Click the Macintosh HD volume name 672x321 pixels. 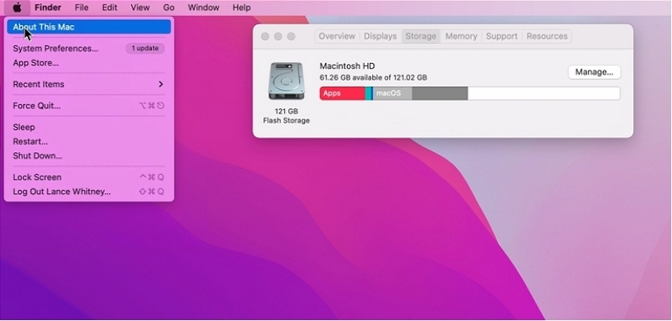(x=347, y=66)
